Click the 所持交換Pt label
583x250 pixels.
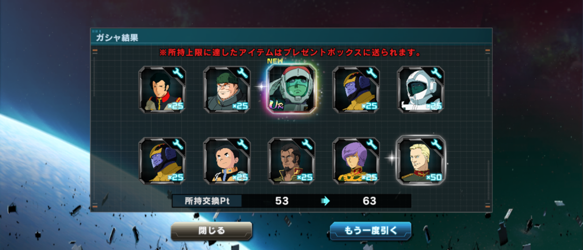[x=206, y=201]
